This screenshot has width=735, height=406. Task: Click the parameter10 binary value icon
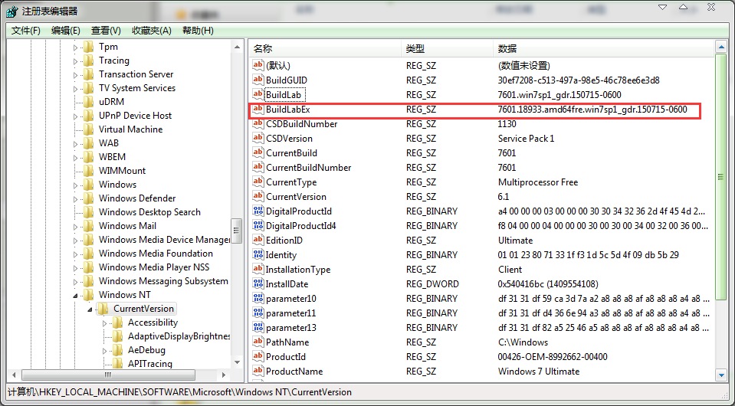point(258,299)
